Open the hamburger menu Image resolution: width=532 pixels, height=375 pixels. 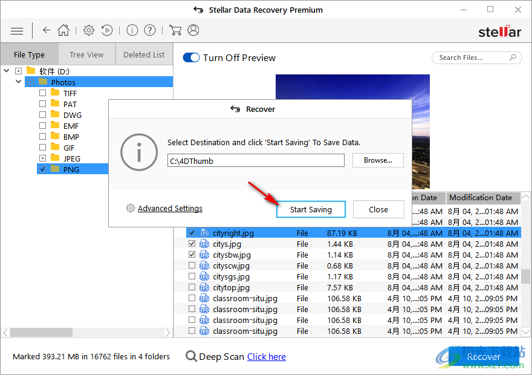point(17,31)
